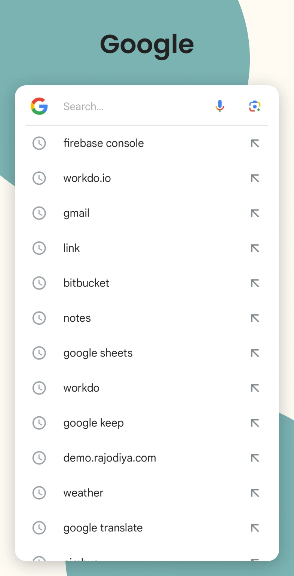Screen dimensions: 294x576
Task: Choose the 'gmail' recent search
Action: 77,213
